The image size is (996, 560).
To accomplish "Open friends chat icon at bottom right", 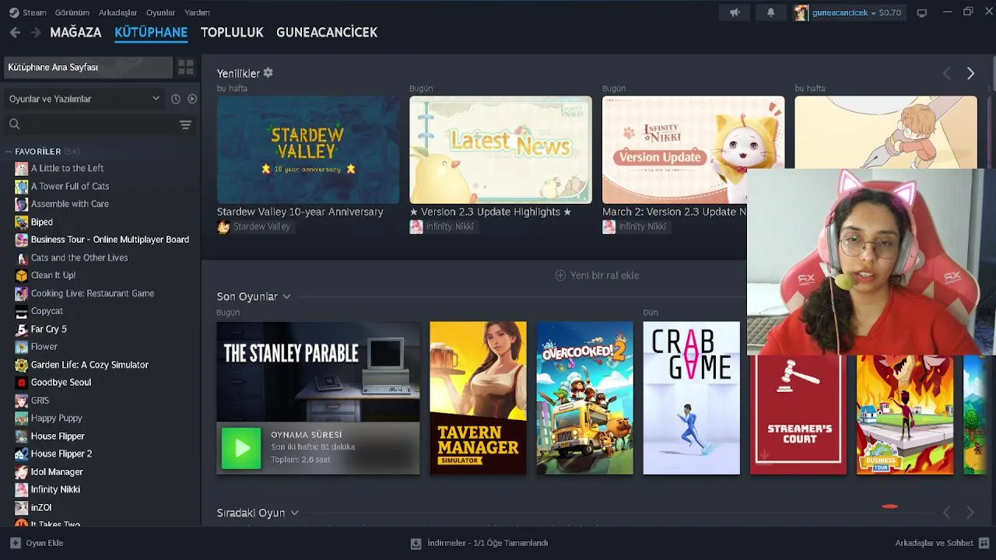I will click(x=984, y=543).
